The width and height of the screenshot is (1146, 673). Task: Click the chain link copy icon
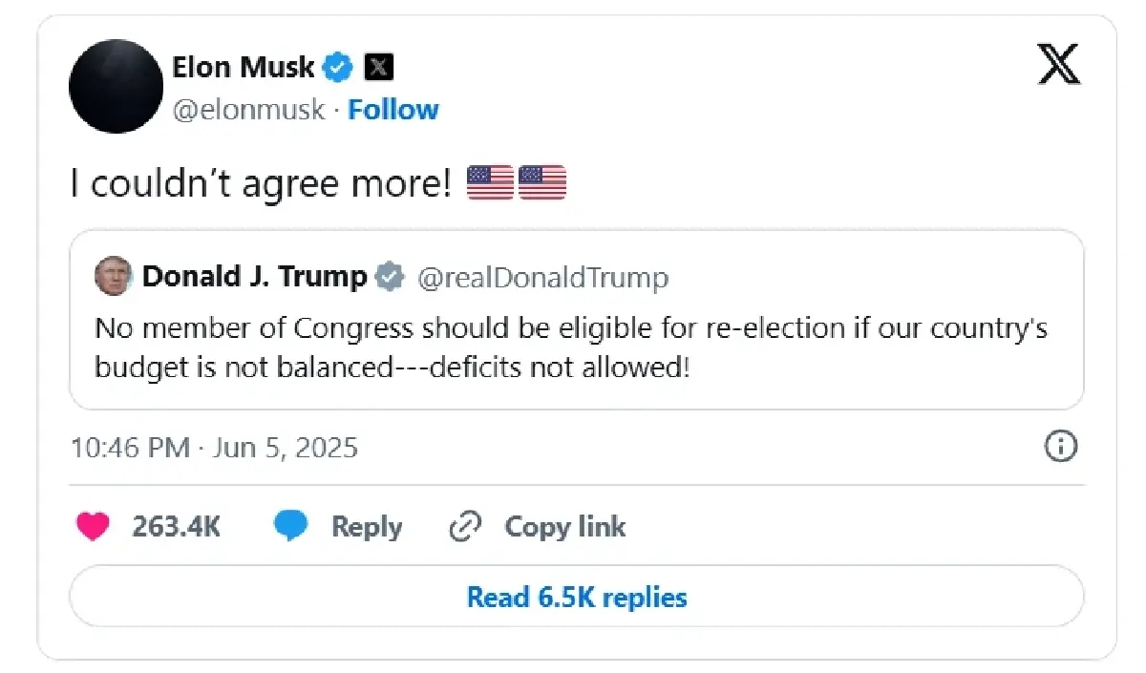click(x=464, y=526)
